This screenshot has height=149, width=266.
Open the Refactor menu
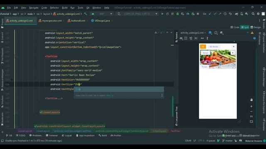click(54, 8)
